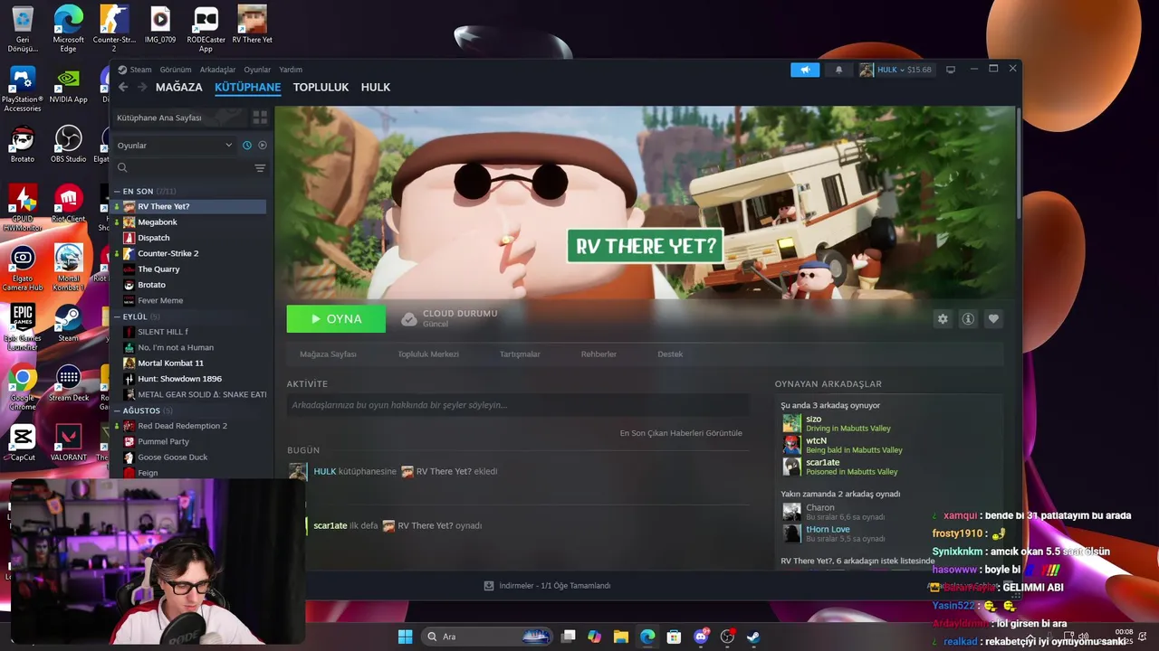The image size is (1159, 651).
Task: Select Mortal Kombat 11 in the library
Action: pos(170,363)
